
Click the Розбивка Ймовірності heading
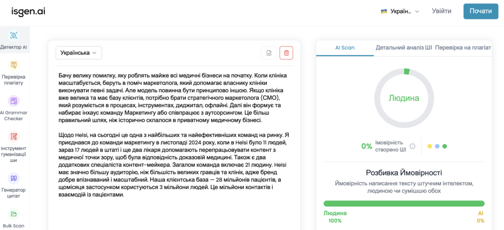[404, 173]
